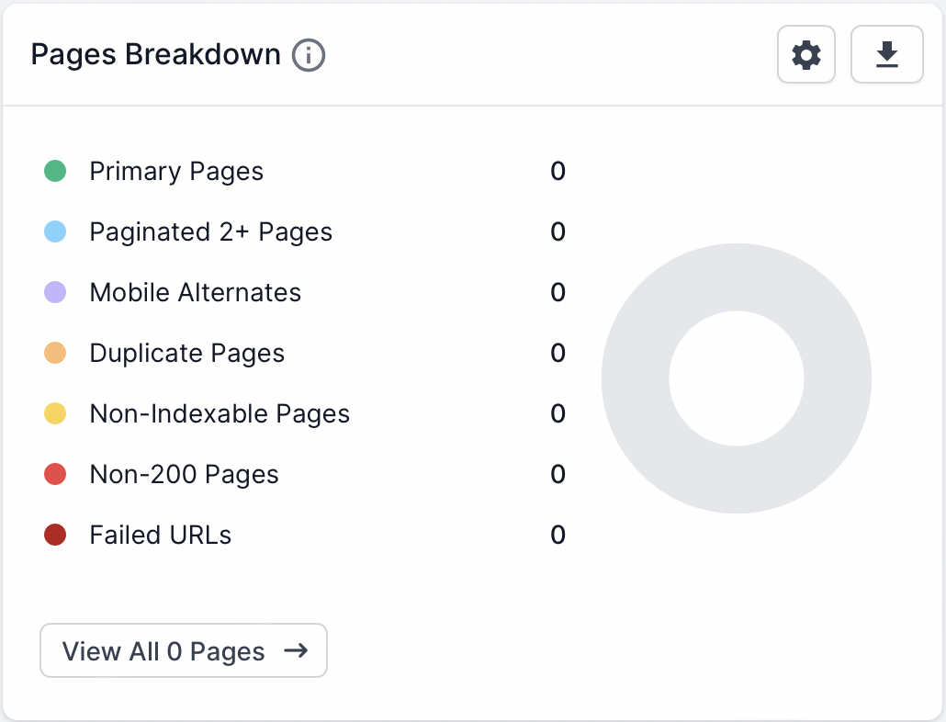
Task: Click the Failed URLs label
Action: point(160,535)
